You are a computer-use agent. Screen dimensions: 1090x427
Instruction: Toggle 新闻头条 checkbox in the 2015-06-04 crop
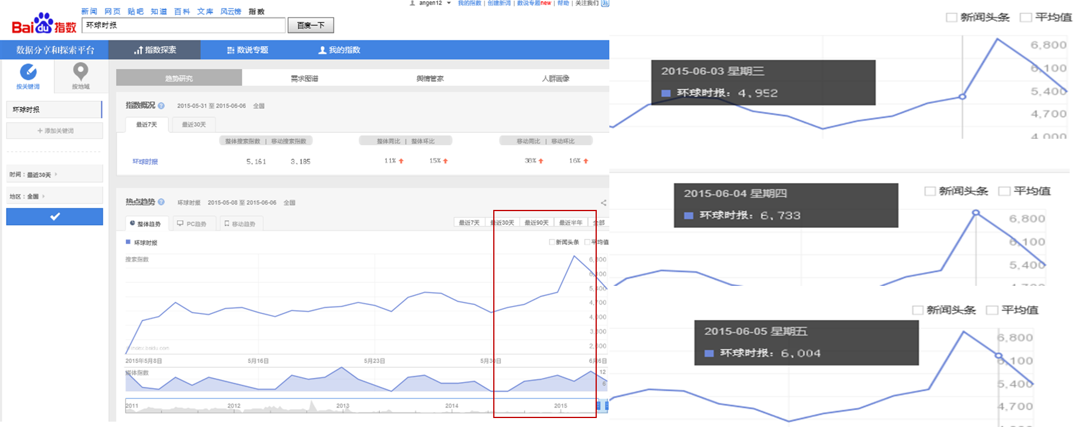(x=930, y=191)
